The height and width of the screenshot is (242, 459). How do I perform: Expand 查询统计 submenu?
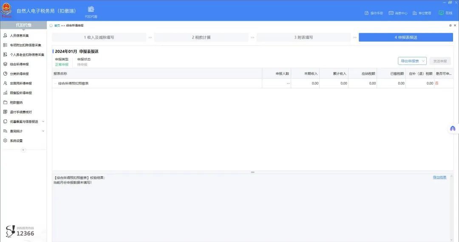(x=43, y=131)
